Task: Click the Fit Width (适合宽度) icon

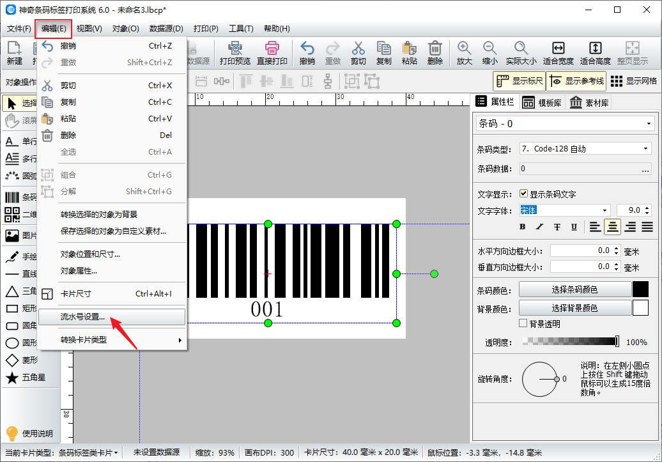Action: (x=558, y=53)
